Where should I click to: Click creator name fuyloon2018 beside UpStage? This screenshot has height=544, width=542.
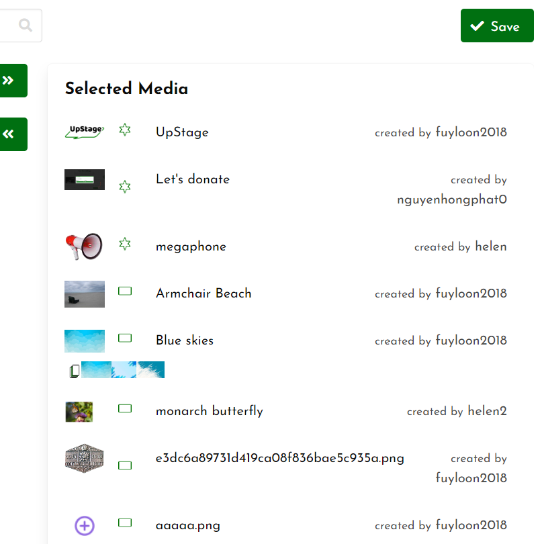(471, 132)
